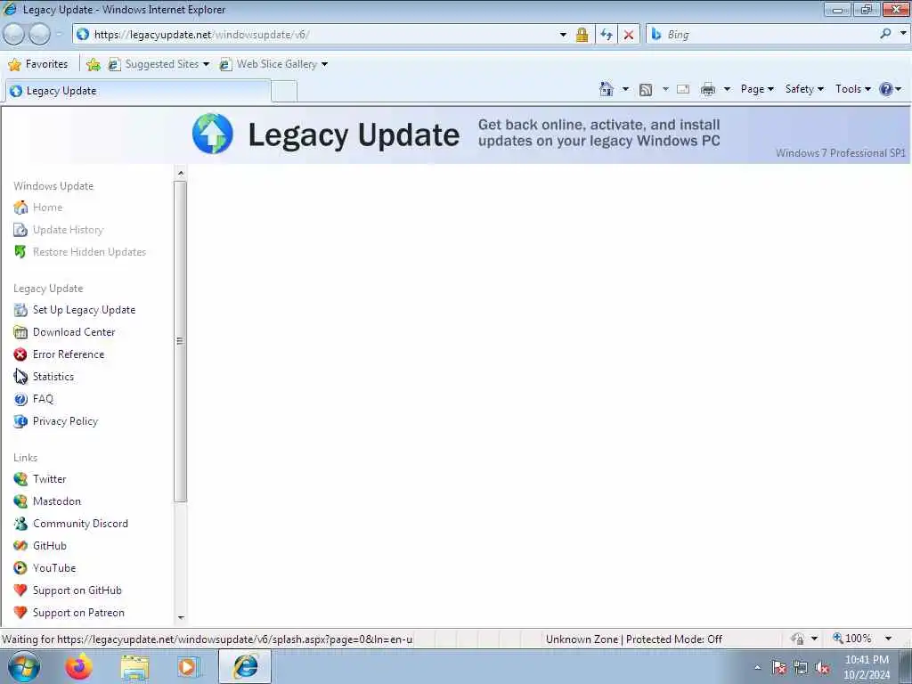Click the Support on GitHub heart icon
The image size is (912, 684).
coord(20,590)
